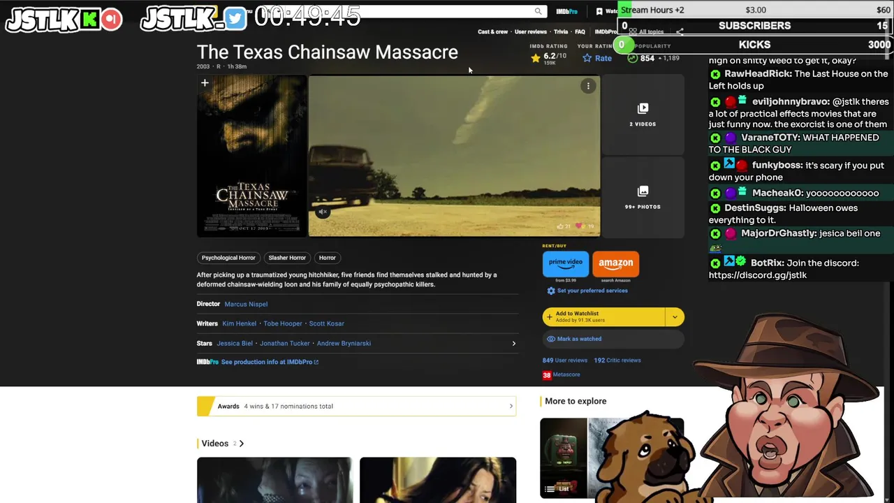Play the trailer video preview
Image resolution: width=894 pixels, height=503 pixels.
[x=454, y=156]
